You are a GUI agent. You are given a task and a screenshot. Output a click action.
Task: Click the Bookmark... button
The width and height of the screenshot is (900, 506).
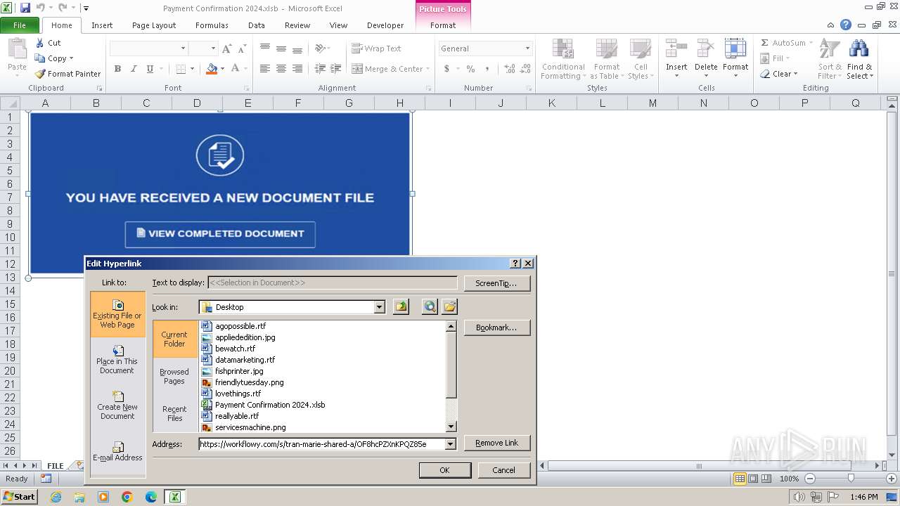(x=497, y=327)
